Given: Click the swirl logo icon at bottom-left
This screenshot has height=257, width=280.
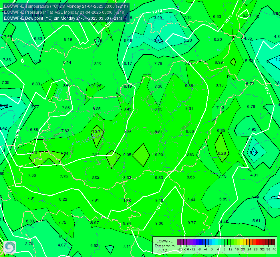Looking at the screenshot, I should coord(10,247).
